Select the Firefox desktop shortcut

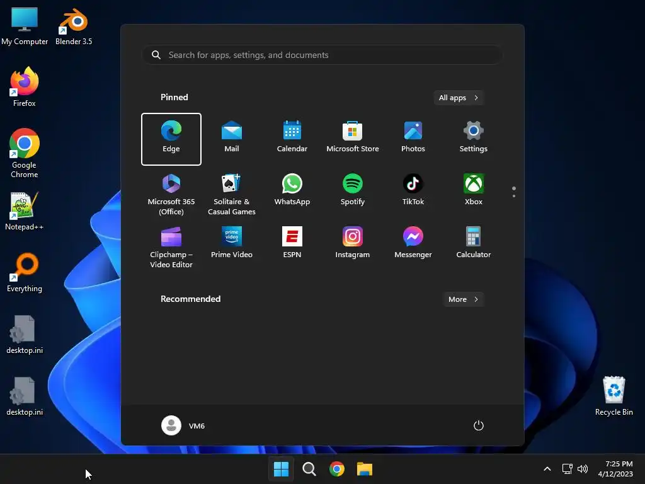pyautogui.click(x=25, y=87)
